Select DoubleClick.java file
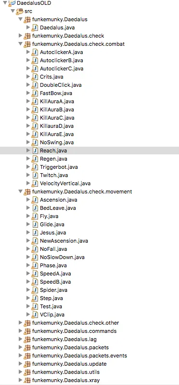Viewport: 179px width, 385px height. click(x=61, y=85)
